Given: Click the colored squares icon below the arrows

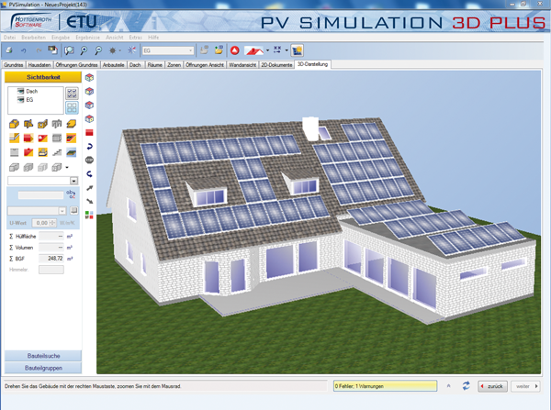Looking at the screenshot, I should [89, 215].
